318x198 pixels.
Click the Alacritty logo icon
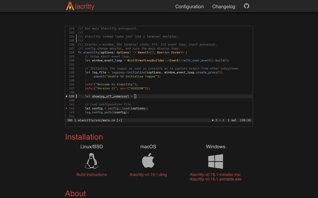click(70, 6)
